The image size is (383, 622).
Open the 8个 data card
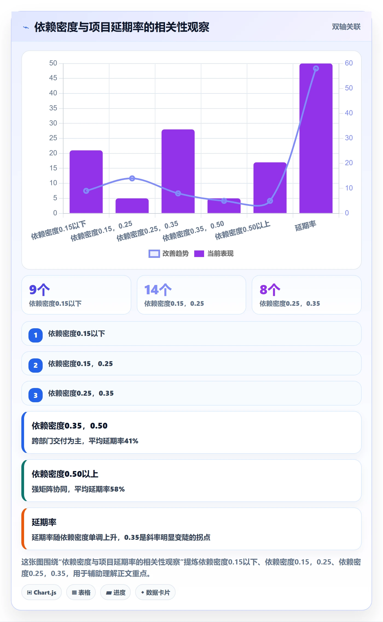click(x=307, y=295)
